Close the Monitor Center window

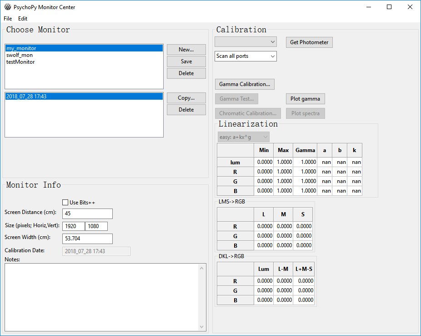pos(410,7)
